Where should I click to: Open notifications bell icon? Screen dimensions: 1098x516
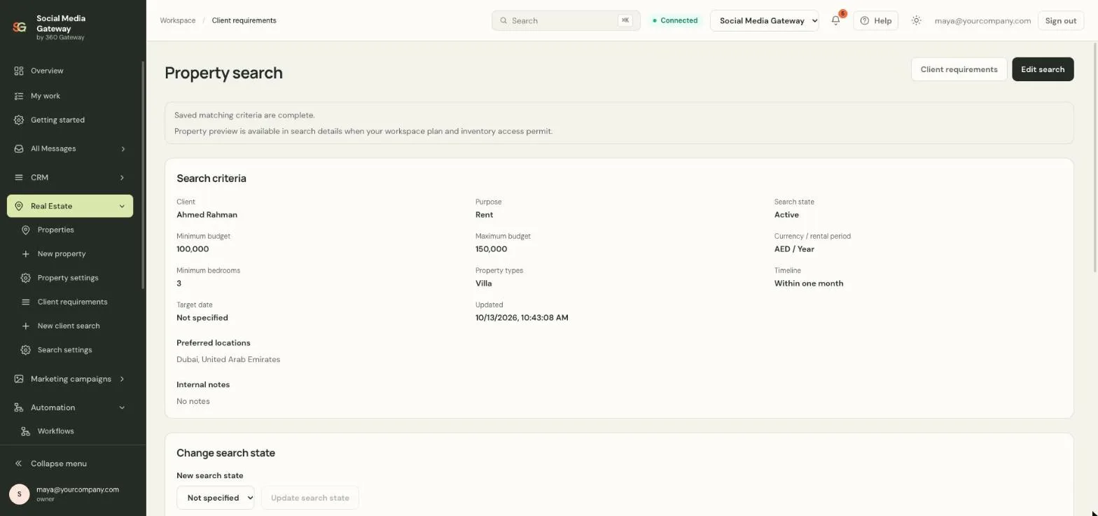click(x=835, y=20)
